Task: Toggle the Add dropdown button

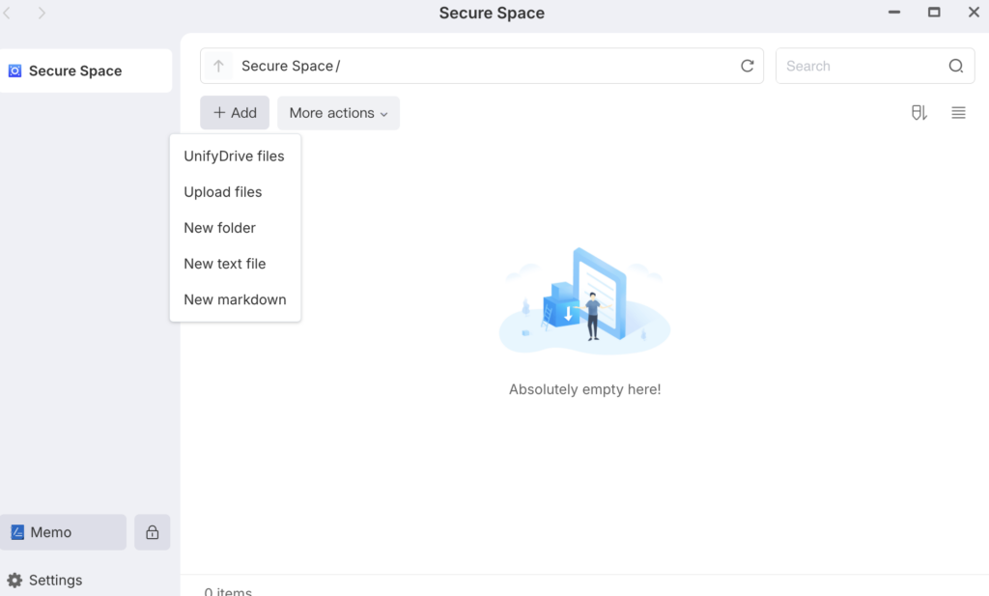Action: click(235, 113)
